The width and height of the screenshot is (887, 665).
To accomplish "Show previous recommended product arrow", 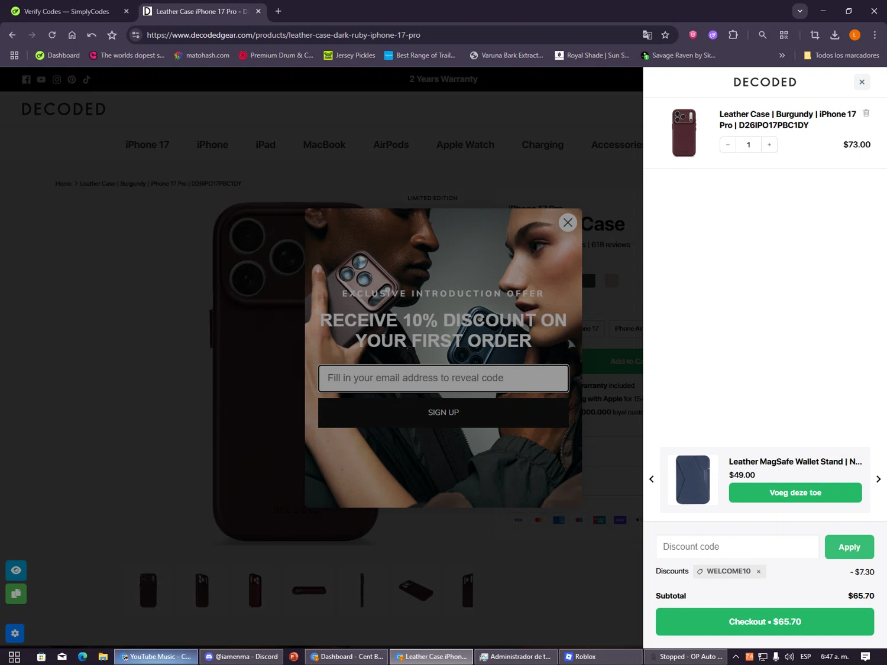I will point(652,479).
